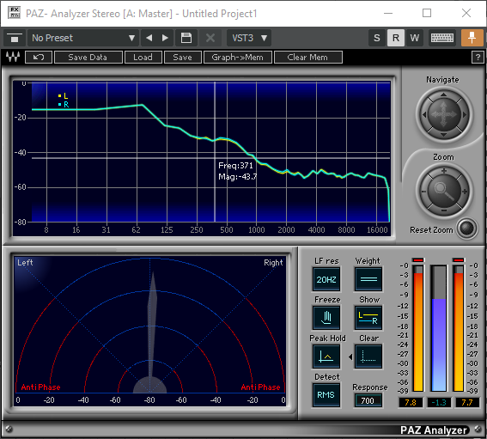This screenshot has height=439, width=487.
Task: Click the Freq:371 readout text
Action: pos(235,166)
